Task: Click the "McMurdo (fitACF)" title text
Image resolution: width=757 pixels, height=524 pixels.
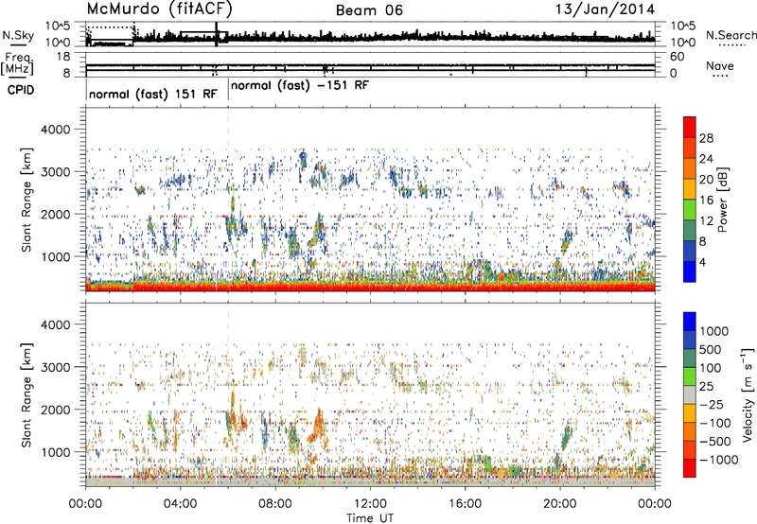Action: point(159,9)
